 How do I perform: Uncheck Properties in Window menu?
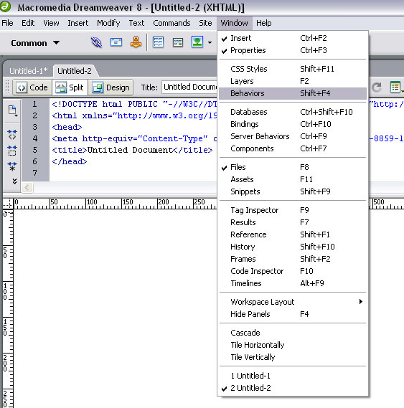point(293,50)
